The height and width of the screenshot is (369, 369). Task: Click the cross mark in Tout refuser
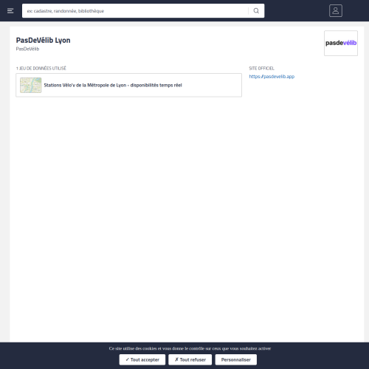click(176, 359)
